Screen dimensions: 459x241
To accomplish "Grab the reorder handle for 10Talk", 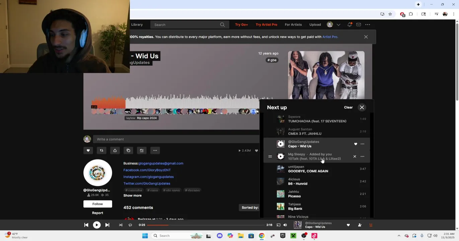I will (270, 156).
